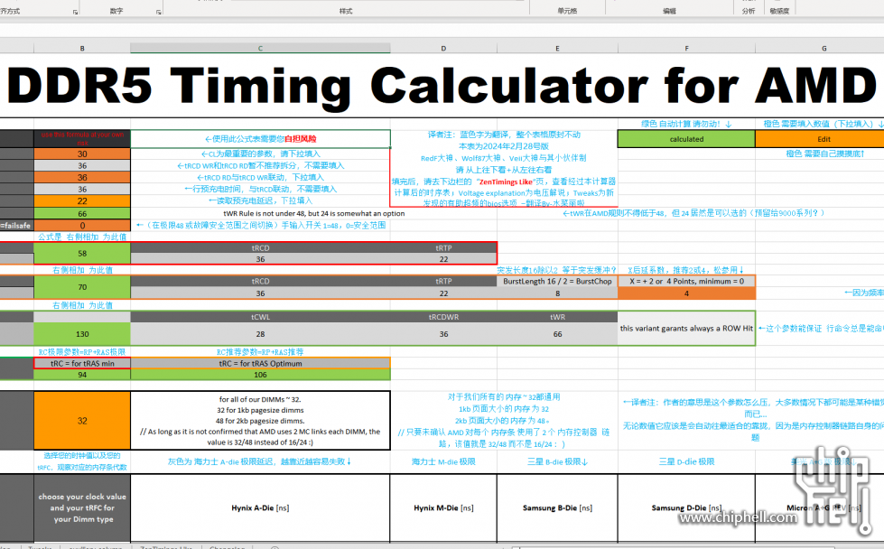Select column E header
The height and width of the screenshot is (549, 884).
(x=557, y=49)
